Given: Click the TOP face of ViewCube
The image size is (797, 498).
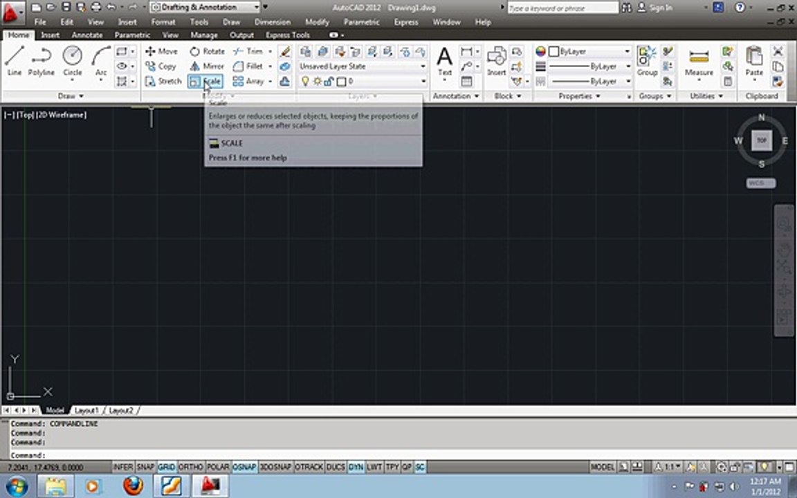Looking at the screenshot, I should [762, 140].
